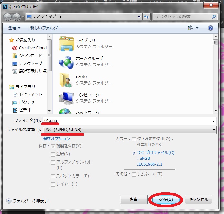The height and width of the screenshot is (214, 224).
Task: Click the Back navigation arrow
Action: point(7,17)
